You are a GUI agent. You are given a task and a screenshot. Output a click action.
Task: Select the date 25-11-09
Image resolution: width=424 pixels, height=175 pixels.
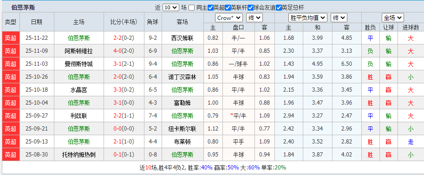coord(37,51)
